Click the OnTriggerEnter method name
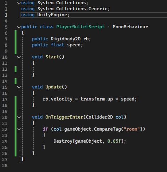This screenshot has width=167, height=172. point(64,117)
